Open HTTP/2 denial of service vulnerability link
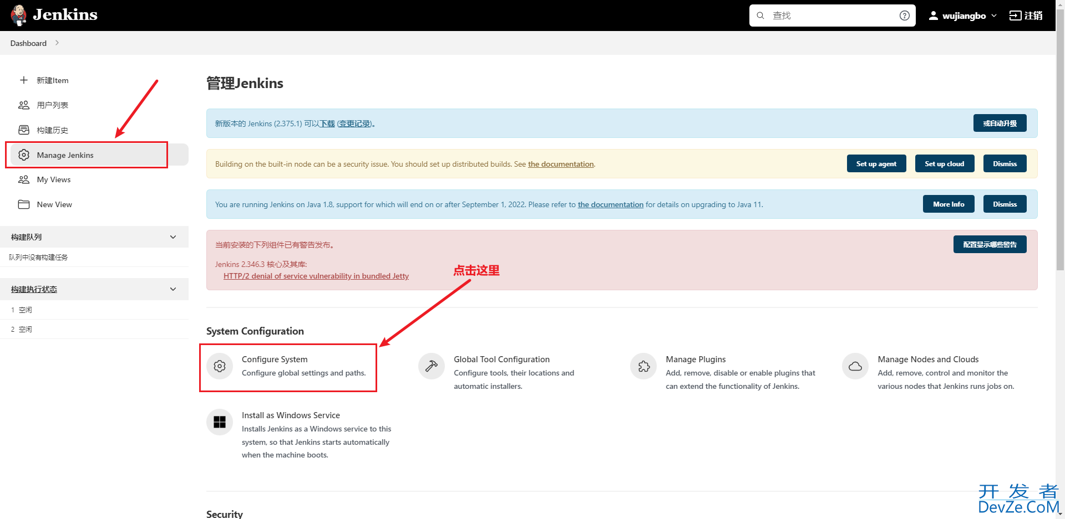Screen dimensions: 1065x519 [316, 276]
